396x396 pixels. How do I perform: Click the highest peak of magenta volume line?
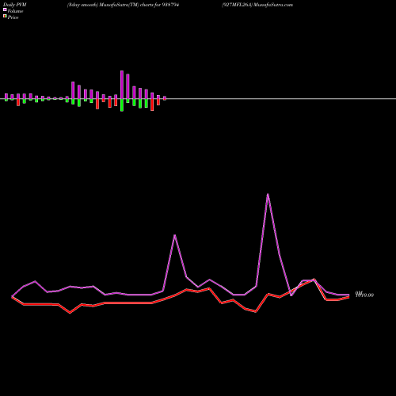[268, 195]
